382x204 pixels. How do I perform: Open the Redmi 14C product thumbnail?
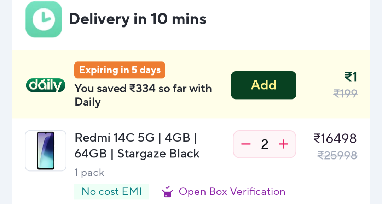click(x=46, y=151)
